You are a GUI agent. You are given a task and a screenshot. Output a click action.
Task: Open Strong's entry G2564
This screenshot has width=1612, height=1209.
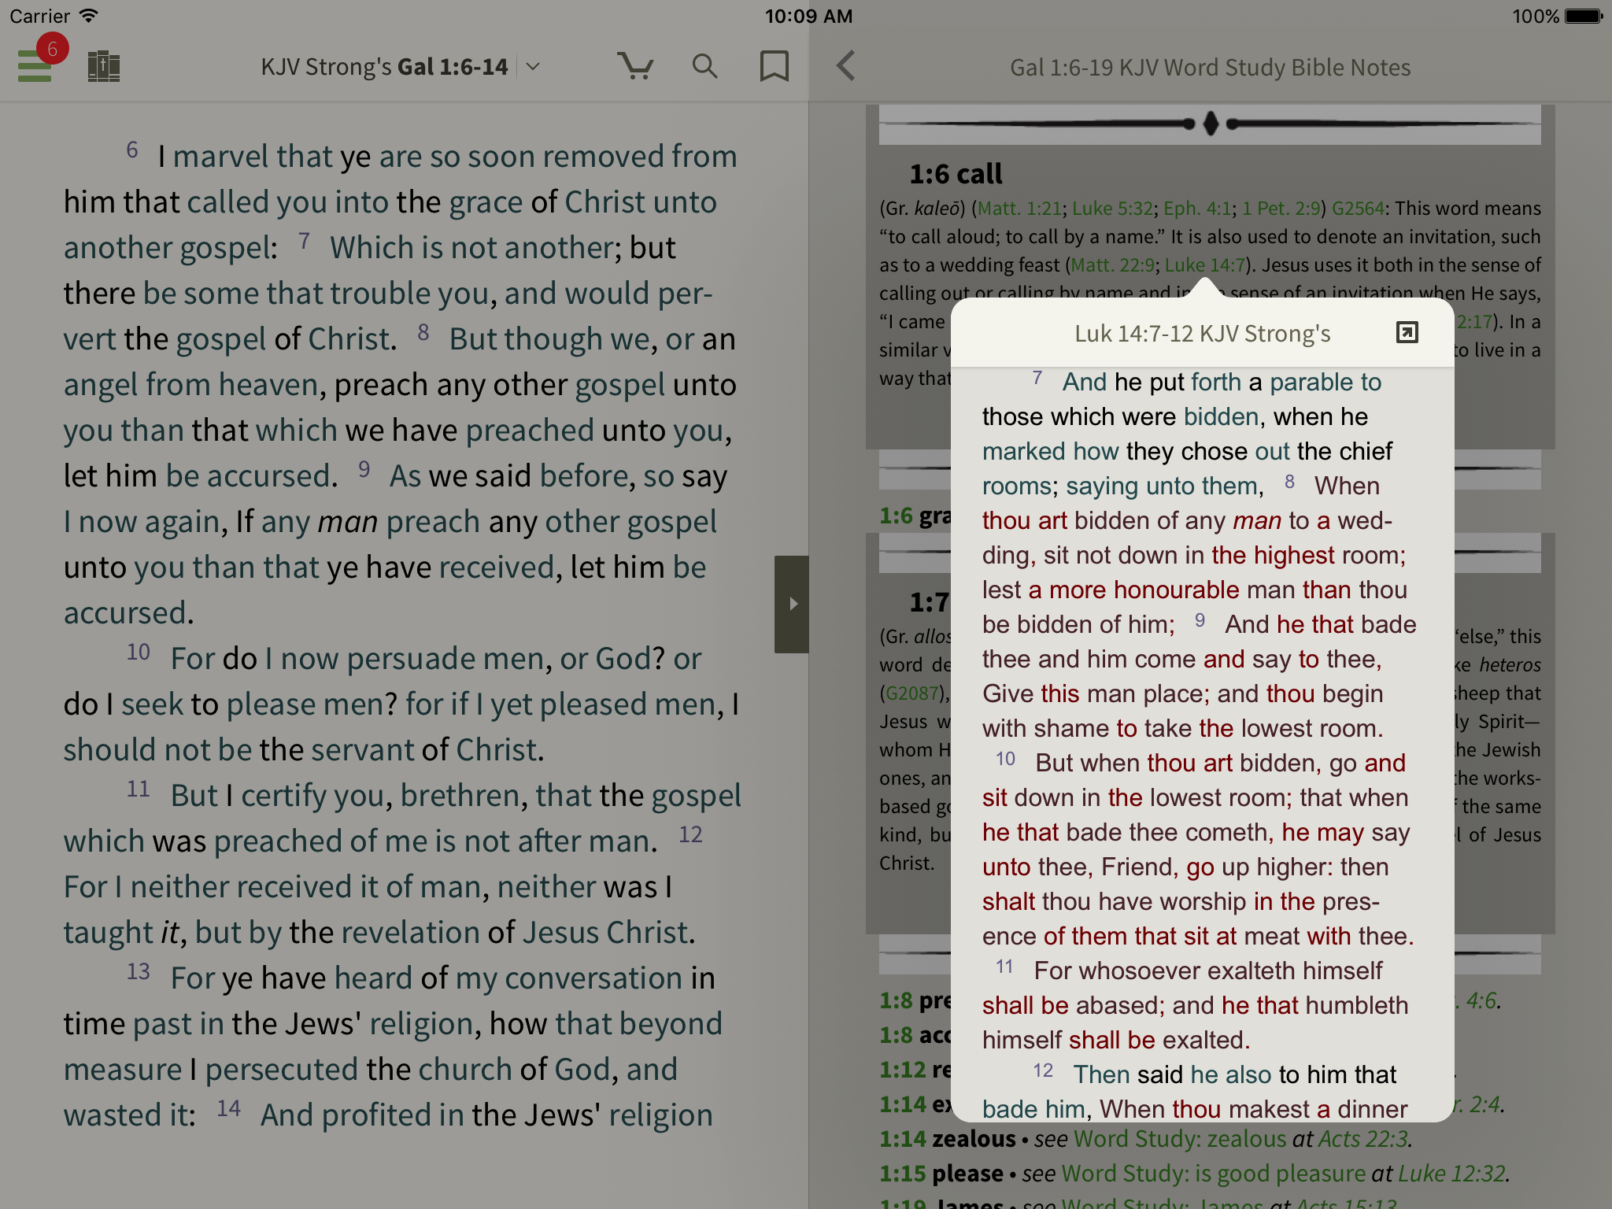(x=1360, y=209)
